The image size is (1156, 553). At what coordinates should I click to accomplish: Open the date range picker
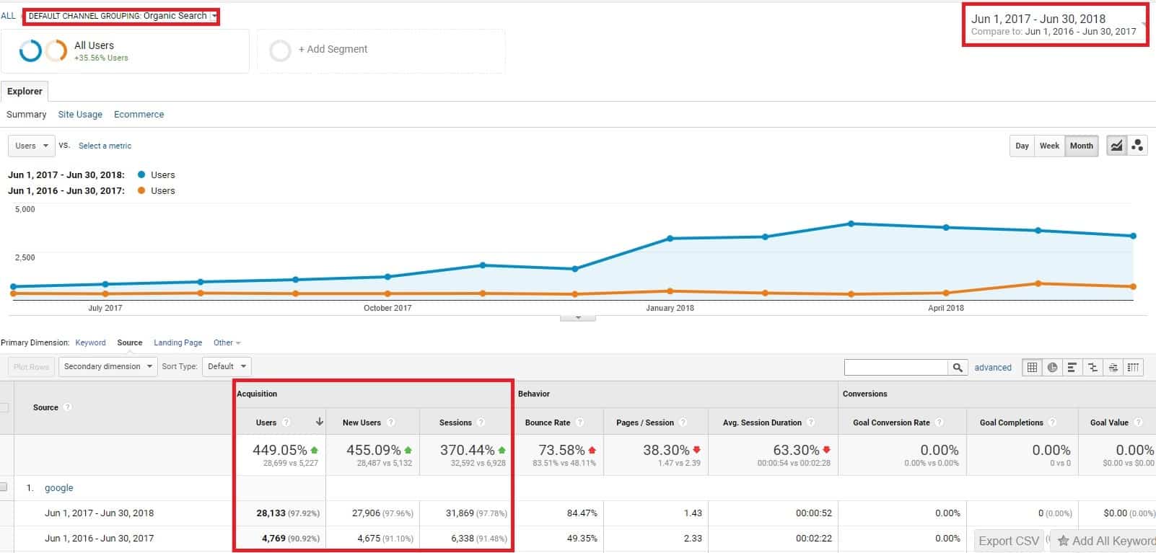(x=1054, y=25)
